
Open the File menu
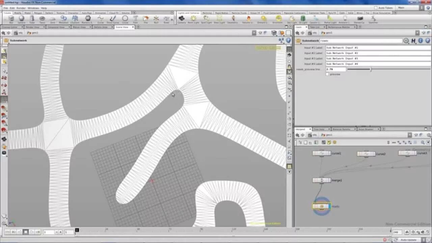coord(5,8)
